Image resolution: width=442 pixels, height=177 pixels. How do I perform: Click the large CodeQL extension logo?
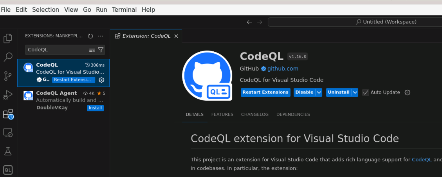tap(207, 76)
